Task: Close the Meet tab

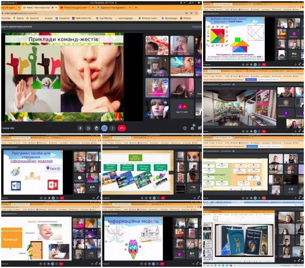Action: coord(56,7)
